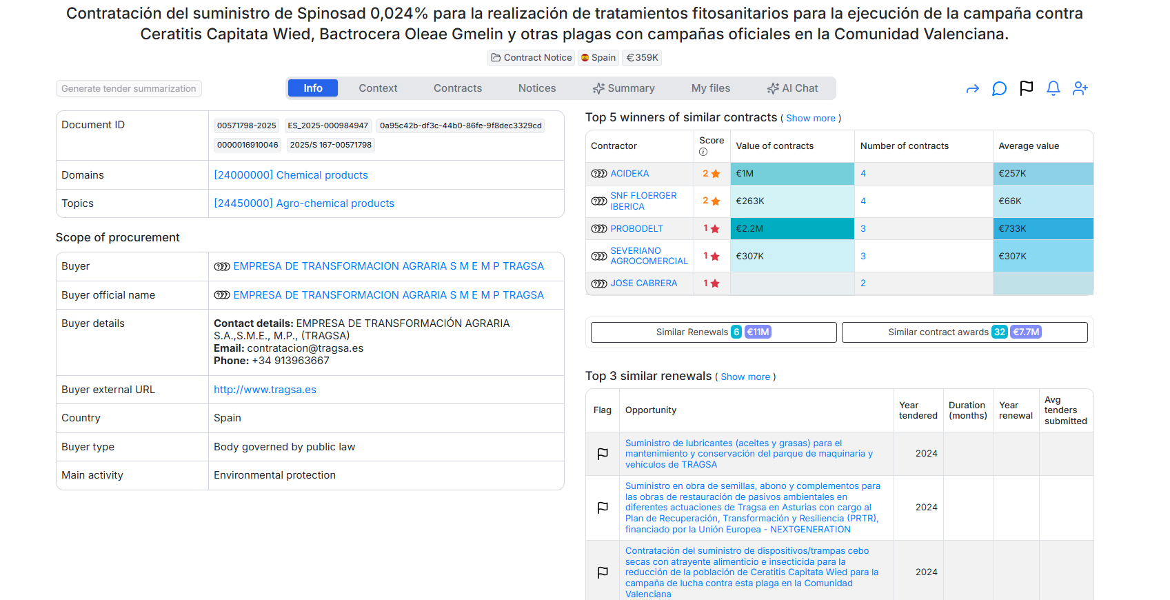Click the €1M value bar for ACIDEKA
Image resolution: width=1170 pixels, height=600 pixels.
[x=792, y=174]
